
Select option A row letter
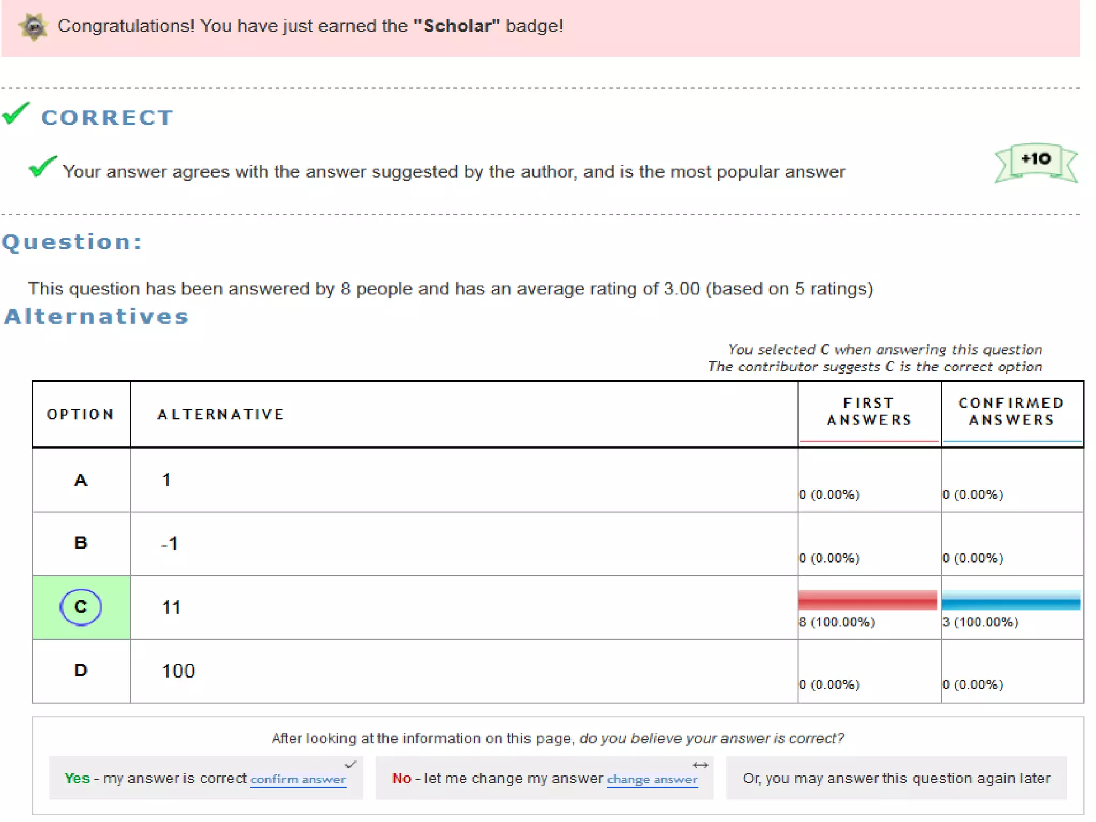[80, 480]
